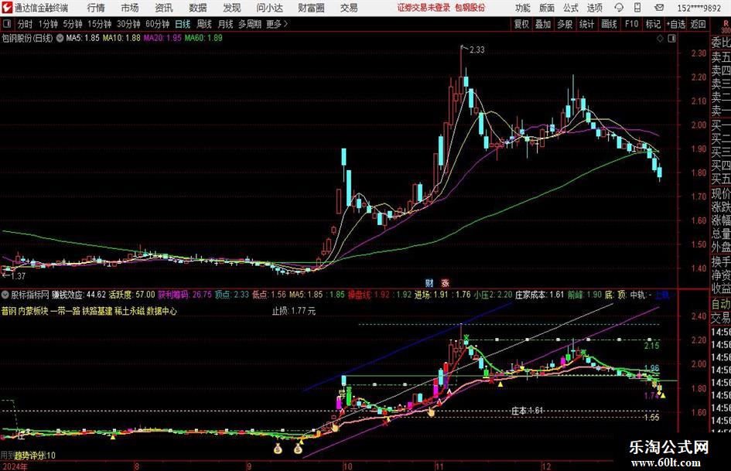Viewport: 731px width, 471px height.
Task: Click the 内蒙板块 sector tag
Action: pyautogui.click(x=33, y=311)
